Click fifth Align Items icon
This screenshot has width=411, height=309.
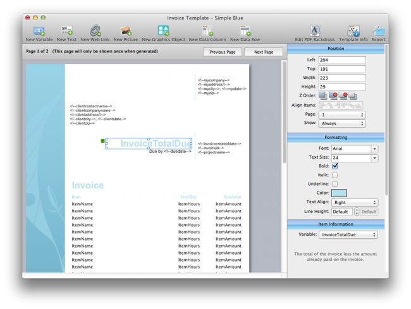[x=351, y=106]
